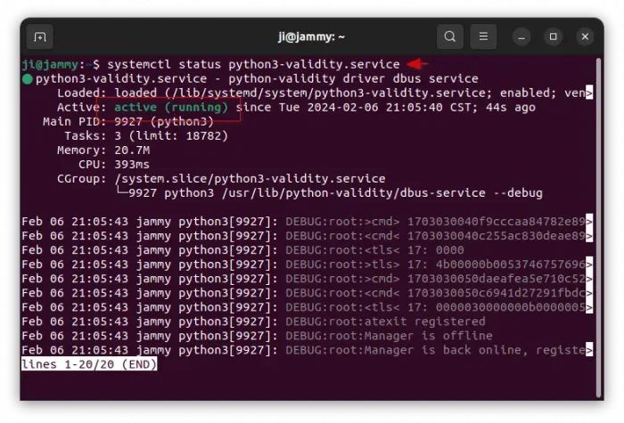
Task: Click the lines 1-20/20 (END) pager indicator
Action: (x=89, y=364)
